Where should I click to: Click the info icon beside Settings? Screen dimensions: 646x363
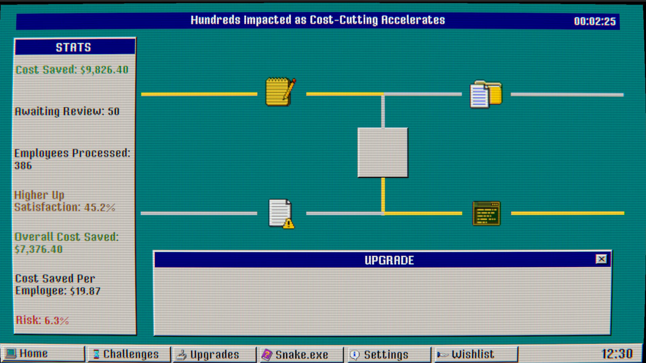pyautogui.click(x=354, y=355)
